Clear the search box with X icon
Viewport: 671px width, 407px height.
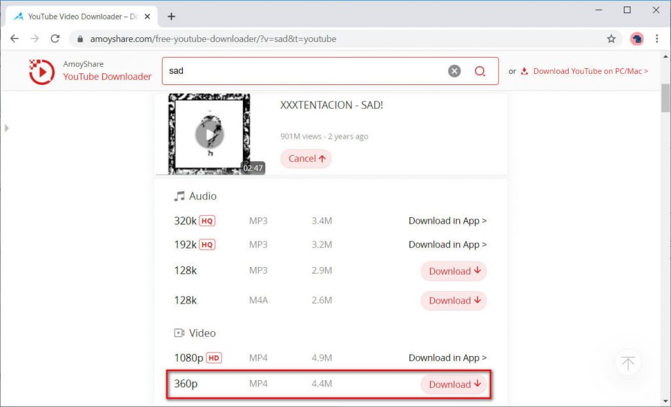(x=455, y=71)
